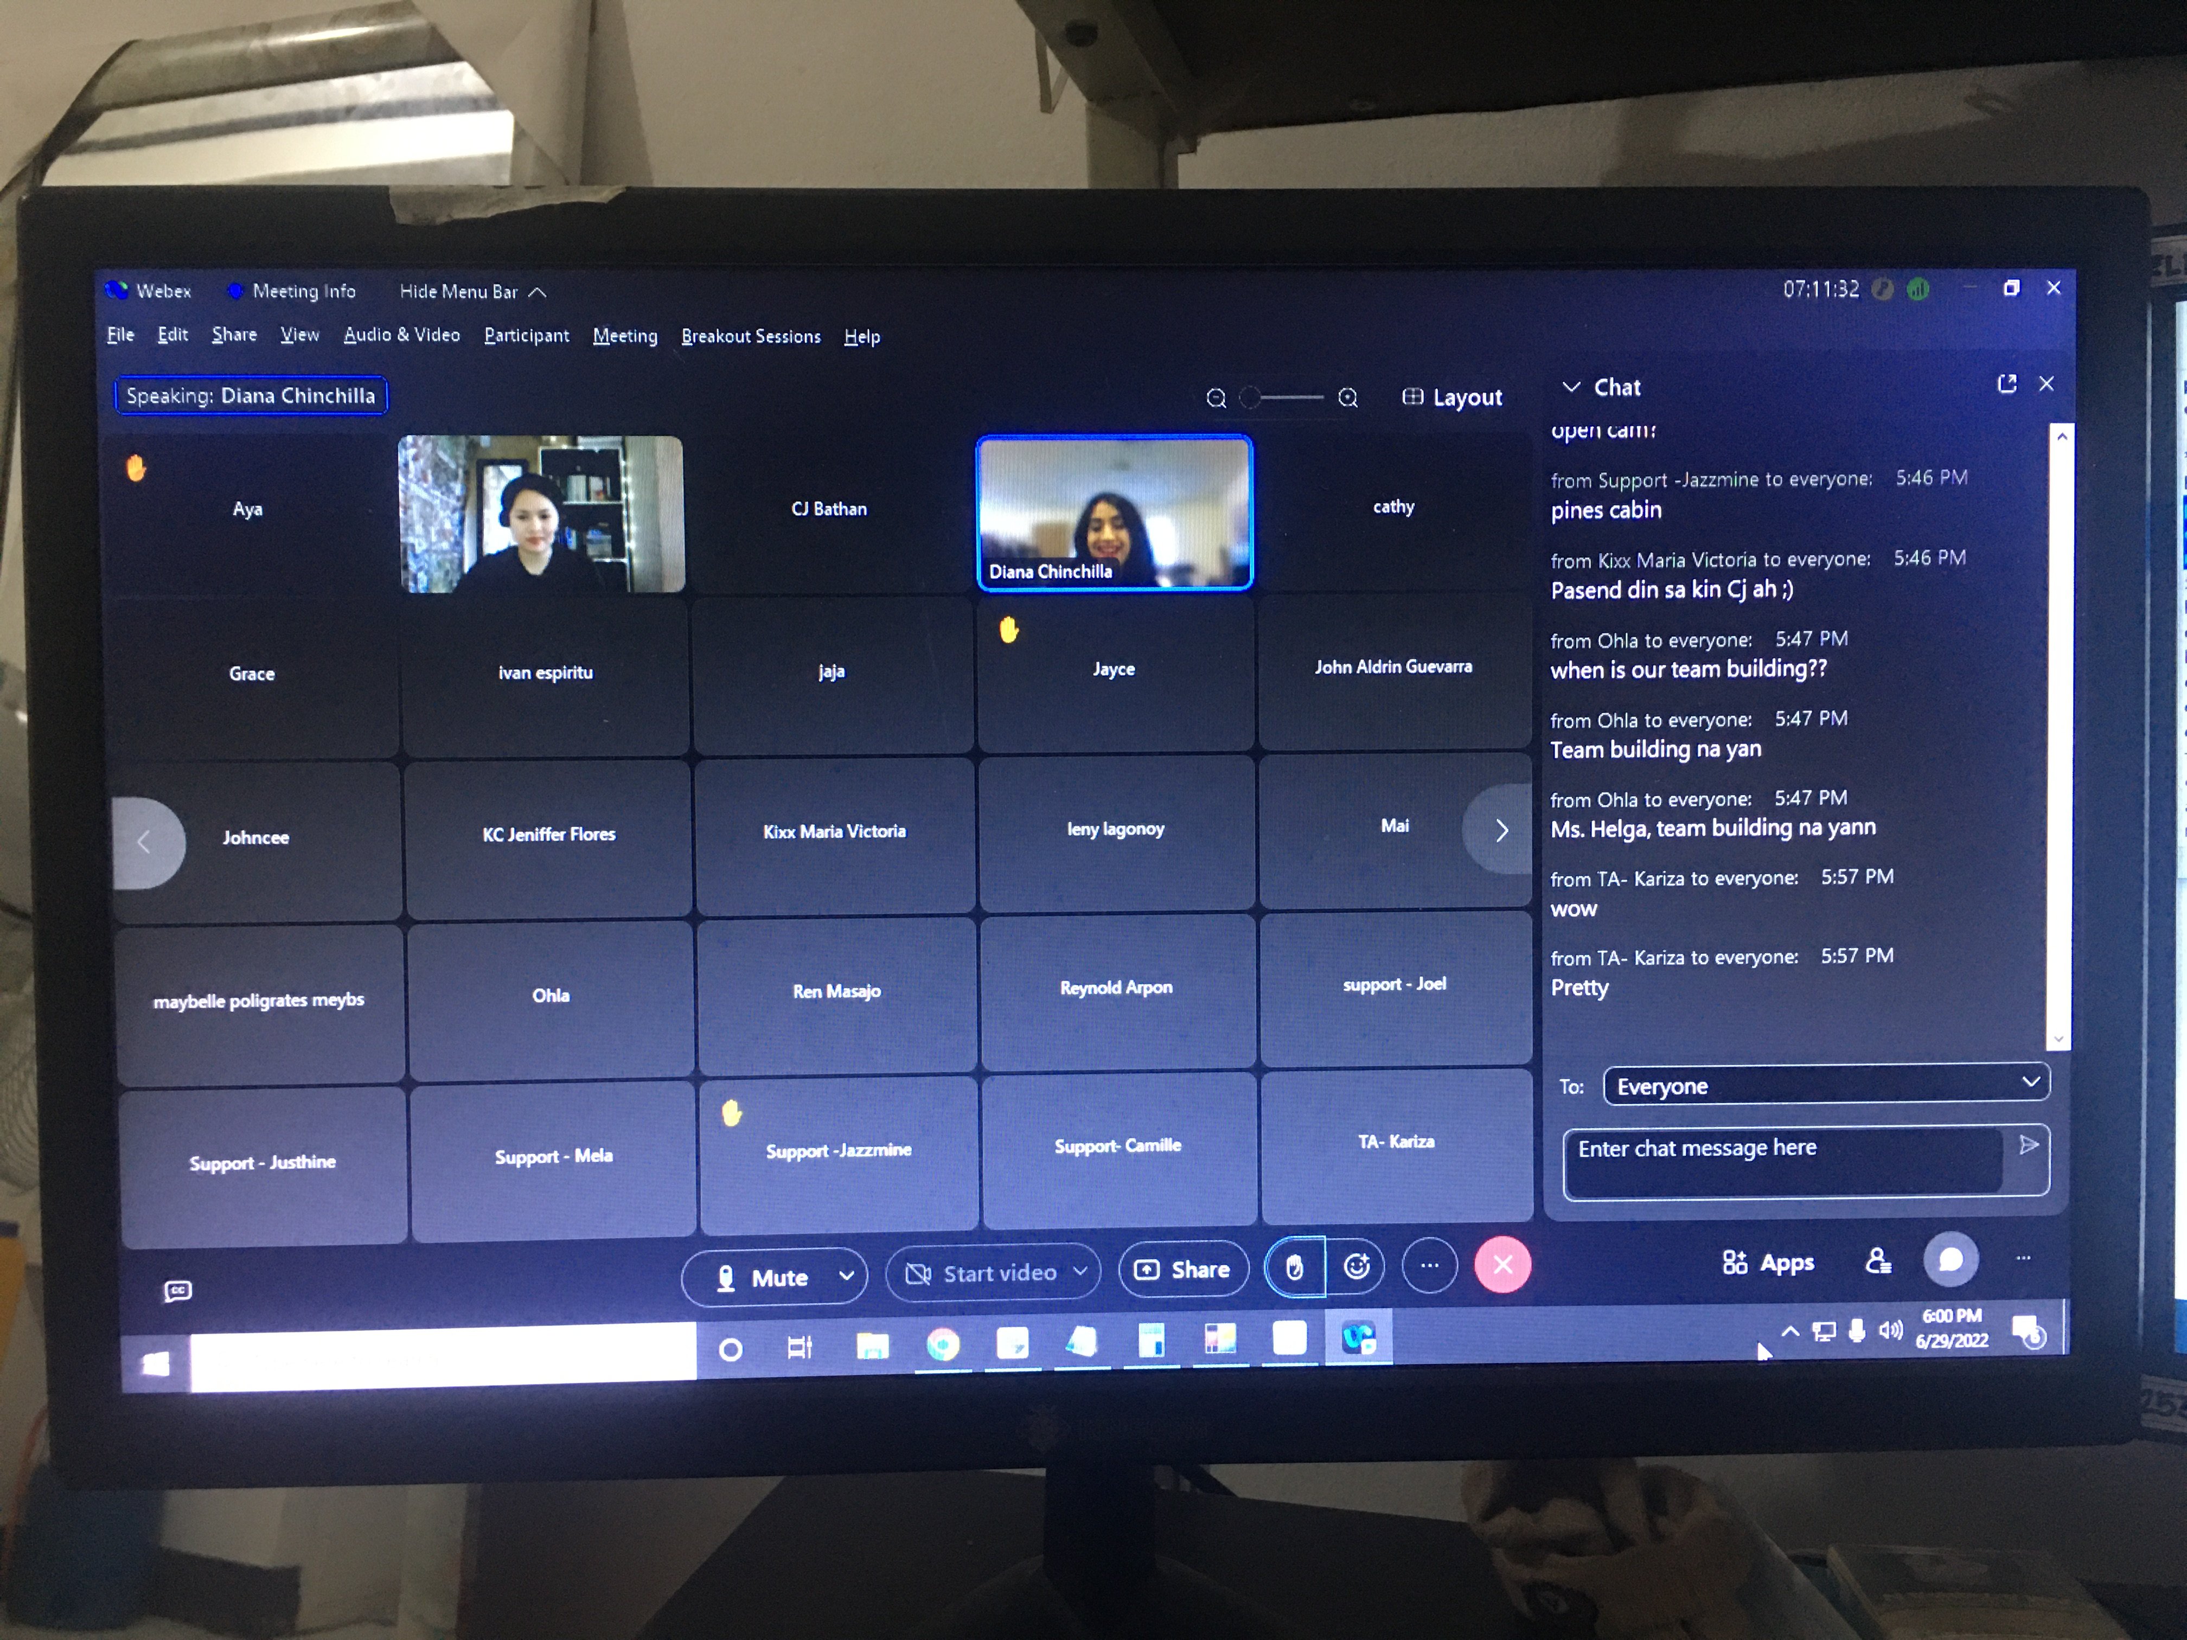Open the notification center icon
Viewport: 2187px width, 1640px height.
tap(2029, 1331)
